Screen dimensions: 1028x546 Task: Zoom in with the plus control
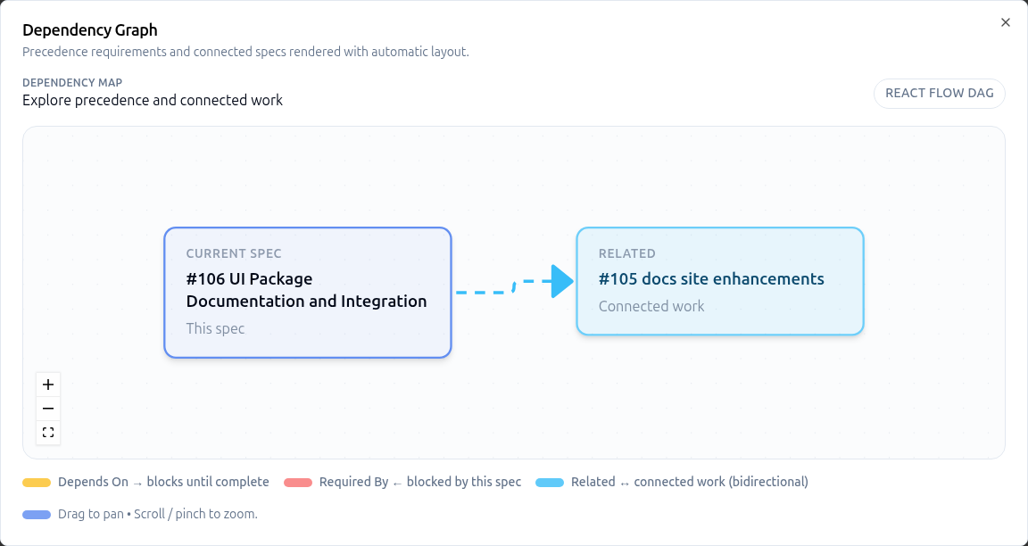click(48, 384)
